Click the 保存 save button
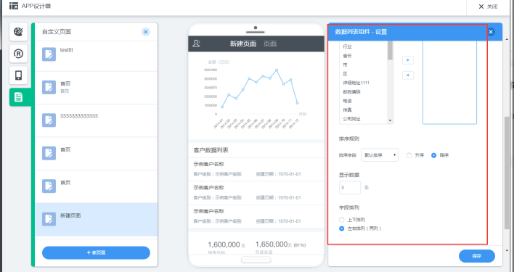 [477, 256]
